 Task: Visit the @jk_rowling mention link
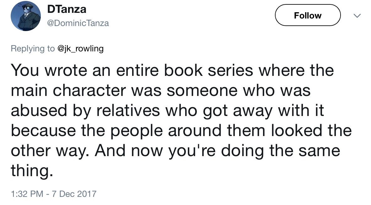coord(81,49)
